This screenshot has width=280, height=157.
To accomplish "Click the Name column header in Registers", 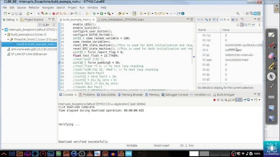I will (202, 30).
